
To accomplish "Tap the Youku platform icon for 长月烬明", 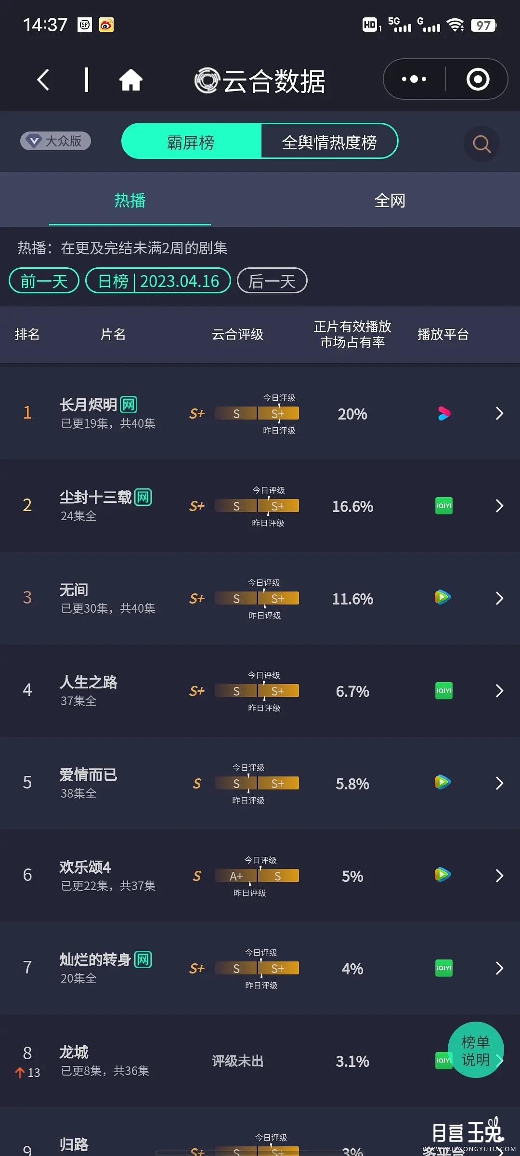I will pyautogui.click(x=444, y=413).
